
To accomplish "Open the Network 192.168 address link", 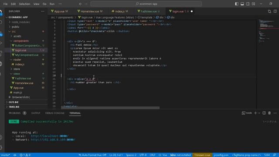I will pos(53,140).
